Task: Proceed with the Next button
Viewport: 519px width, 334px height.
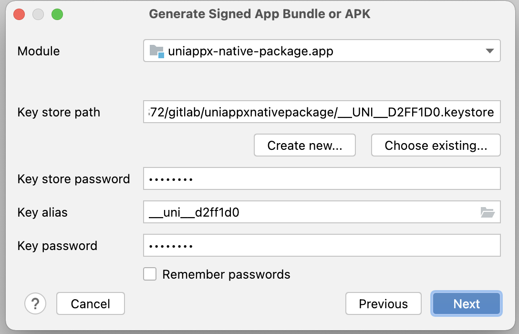Action: pos(467,303)
